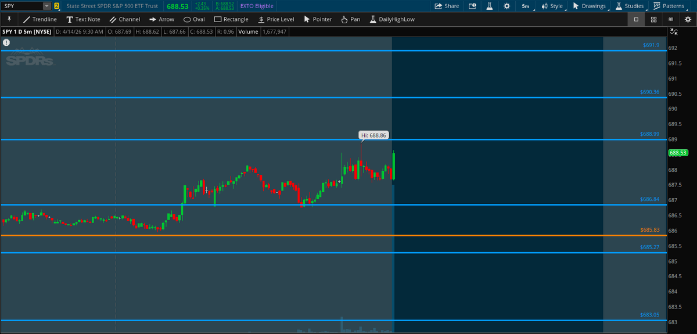Click the $690.36 price level label

(650, 92)
